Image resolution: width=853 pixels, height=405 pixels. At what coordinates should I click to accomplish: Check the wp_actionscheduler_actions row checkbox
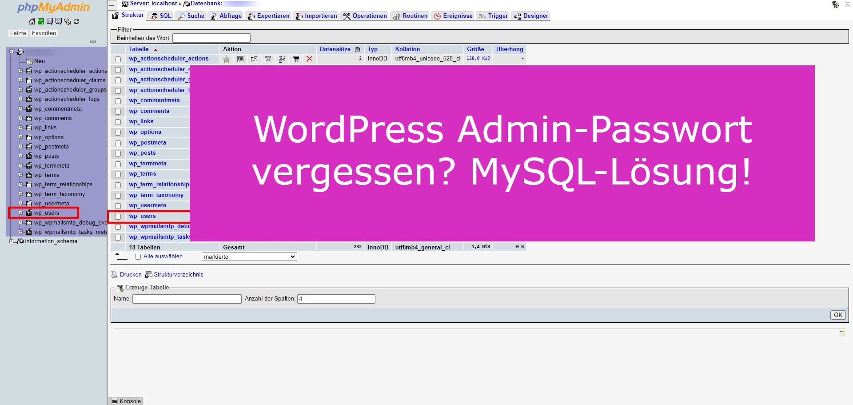click(118, 59)
